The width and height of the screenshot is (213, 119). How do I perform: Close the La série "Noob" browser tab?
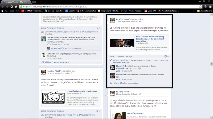(29, 2)
